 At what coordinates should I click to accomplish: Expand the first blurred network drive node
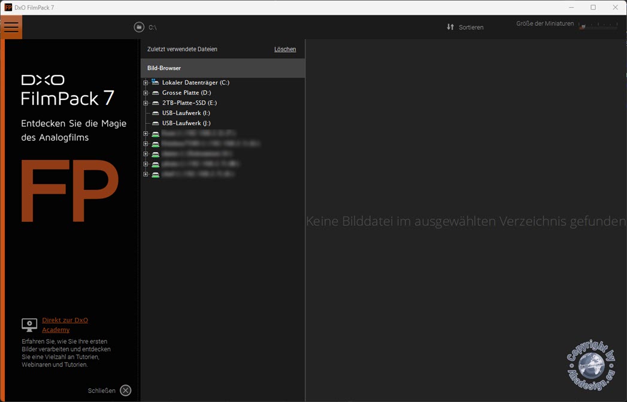(x=146, y=134)
